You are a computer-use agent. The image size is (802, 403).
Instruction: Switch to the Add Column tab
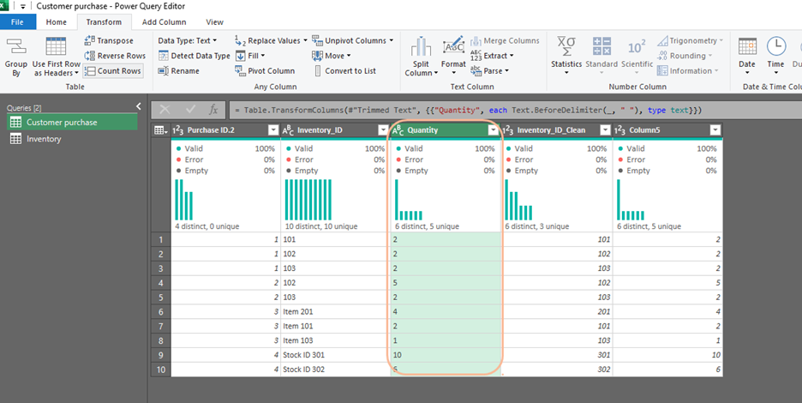(x=165, y=22)
